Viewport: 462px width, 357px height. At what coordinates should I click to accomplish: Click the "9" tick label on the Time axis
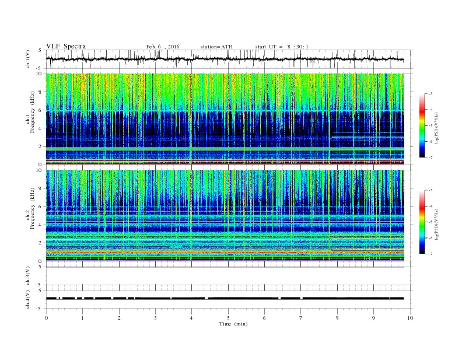point(373,318)
